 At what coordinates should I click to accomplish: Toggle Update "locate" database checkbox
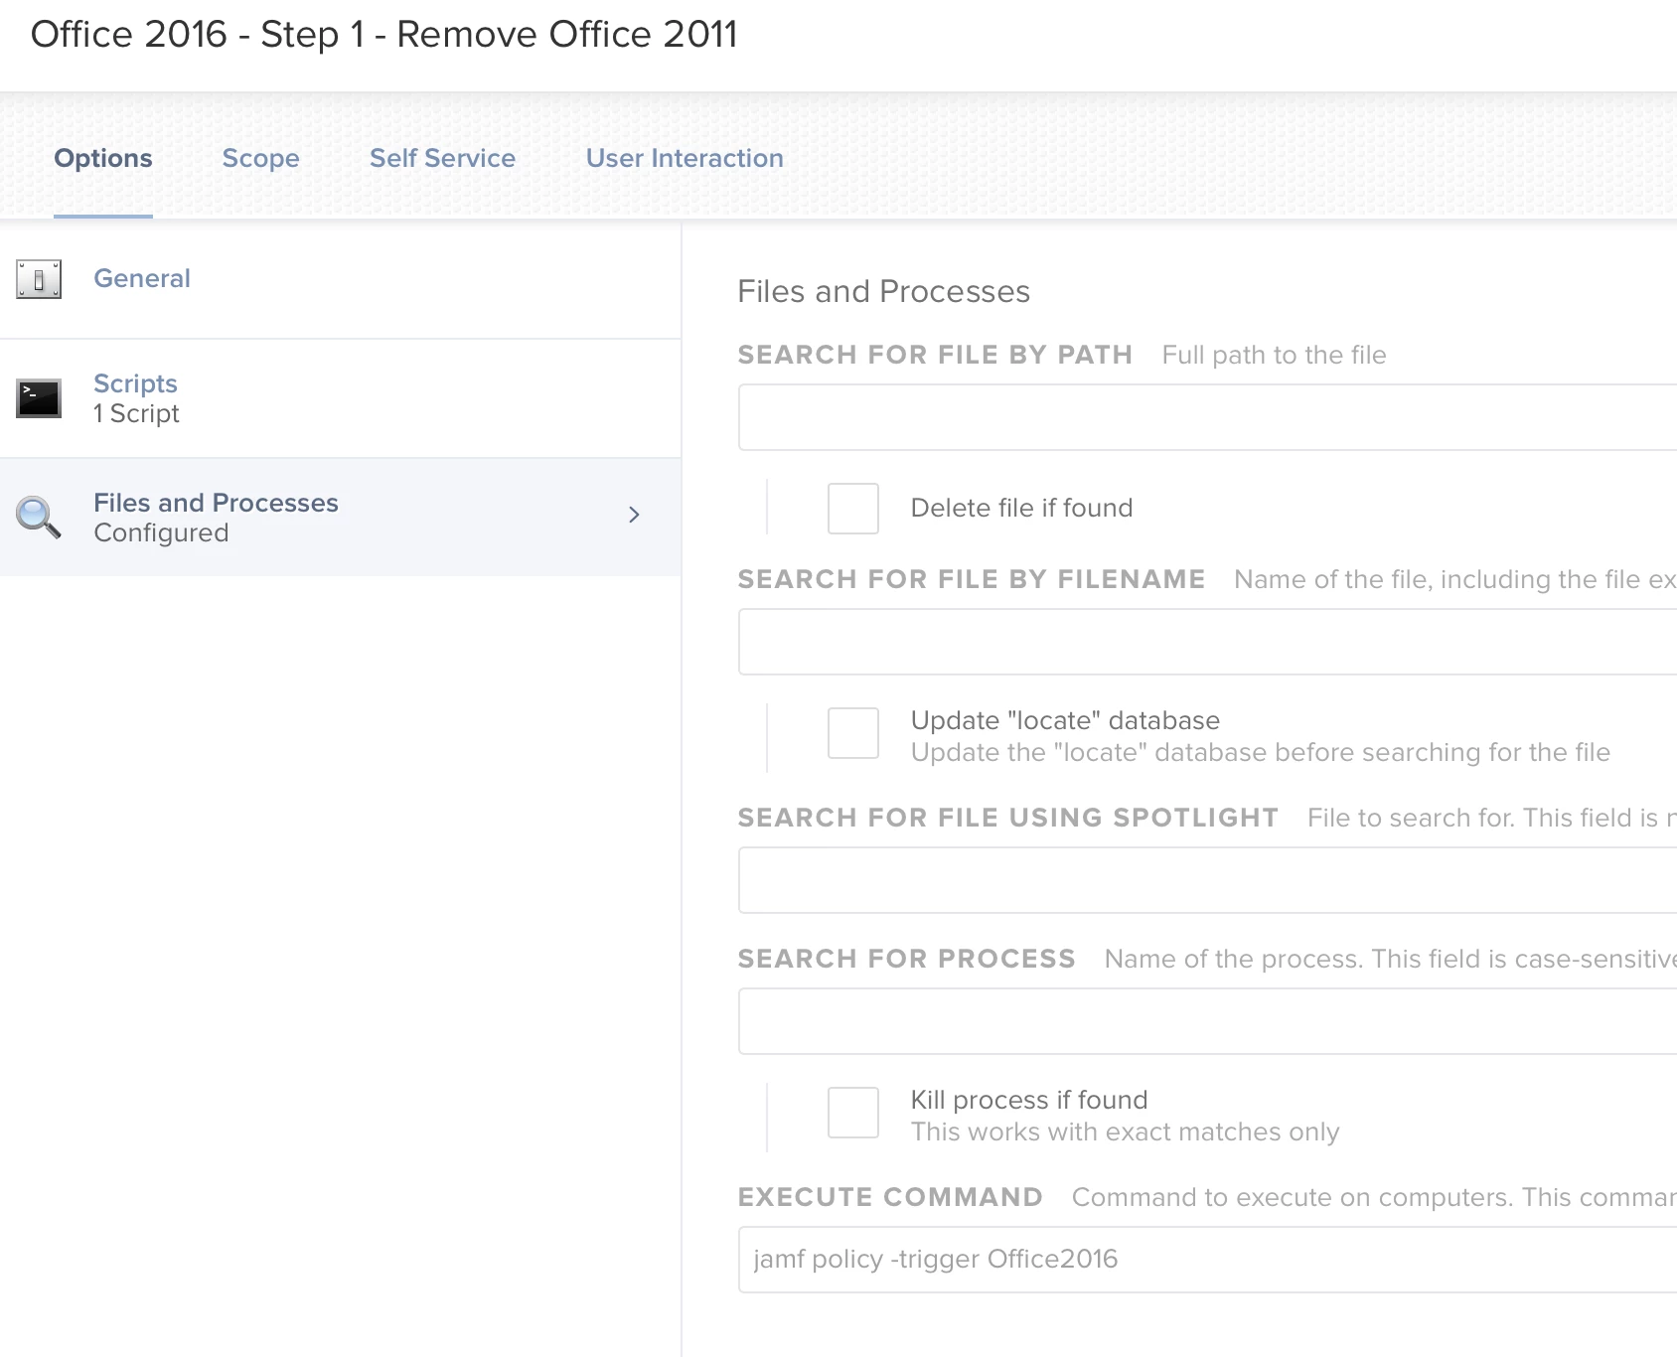point(853,733)
